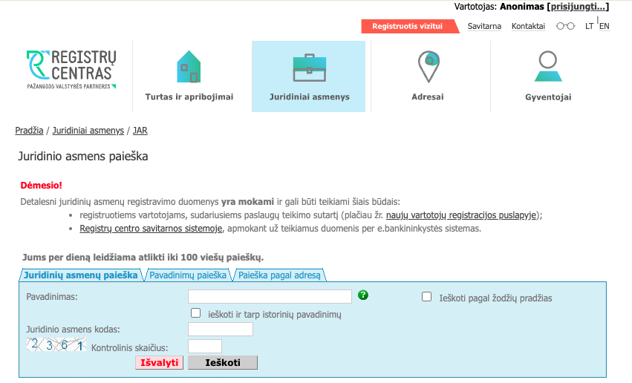
Task: Click the Vartotojas: Anonimas label
Action: (499, 7)
